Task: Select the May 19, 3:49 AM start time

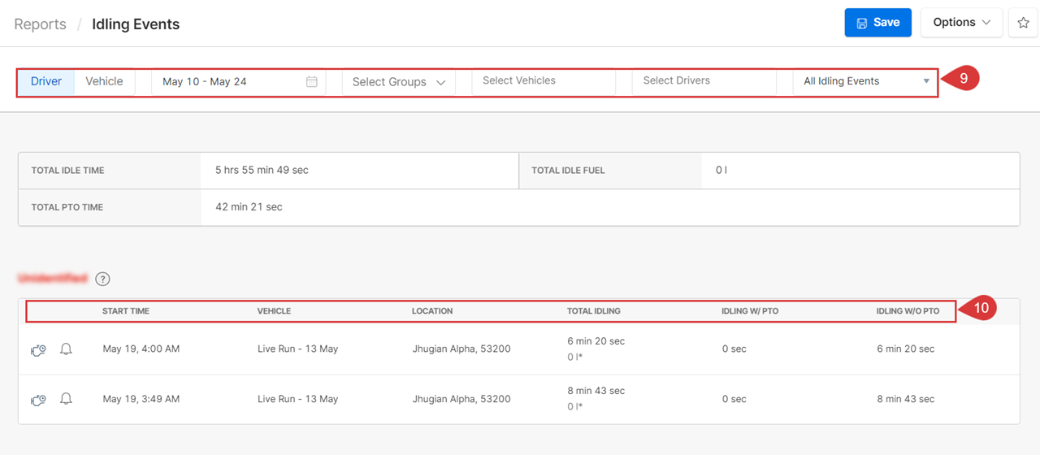Action: [141, 399]
